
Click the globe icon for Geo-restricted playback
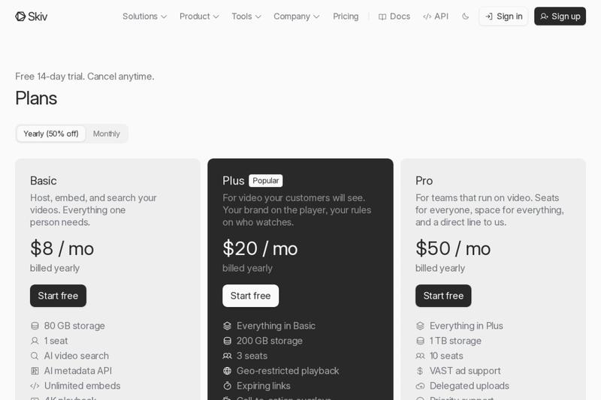[x=228, y=371]
